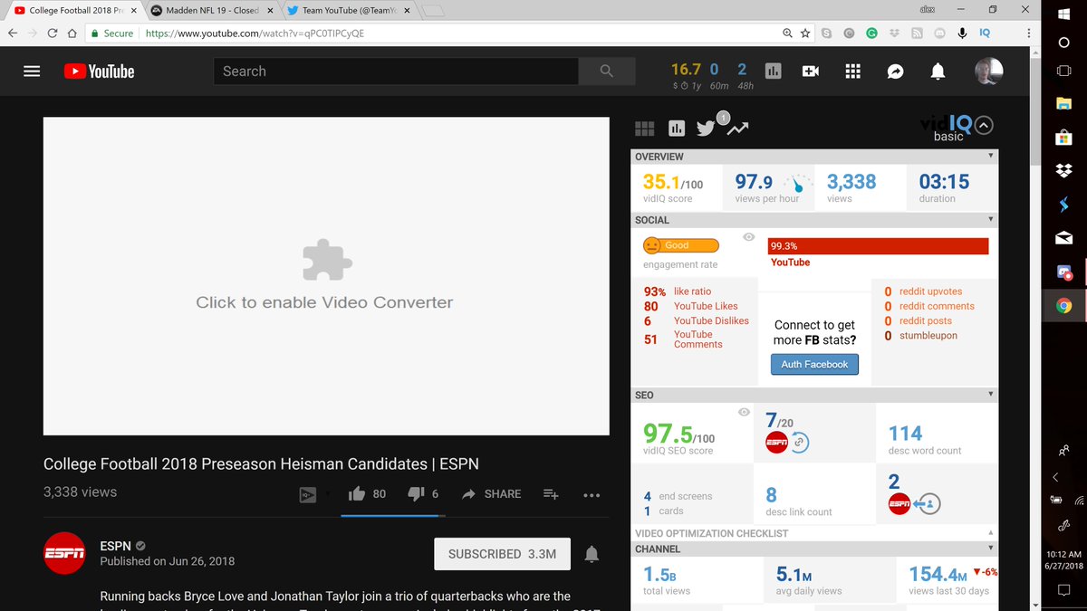Open Dropbox on Windows taskbar

point(1064,171)
